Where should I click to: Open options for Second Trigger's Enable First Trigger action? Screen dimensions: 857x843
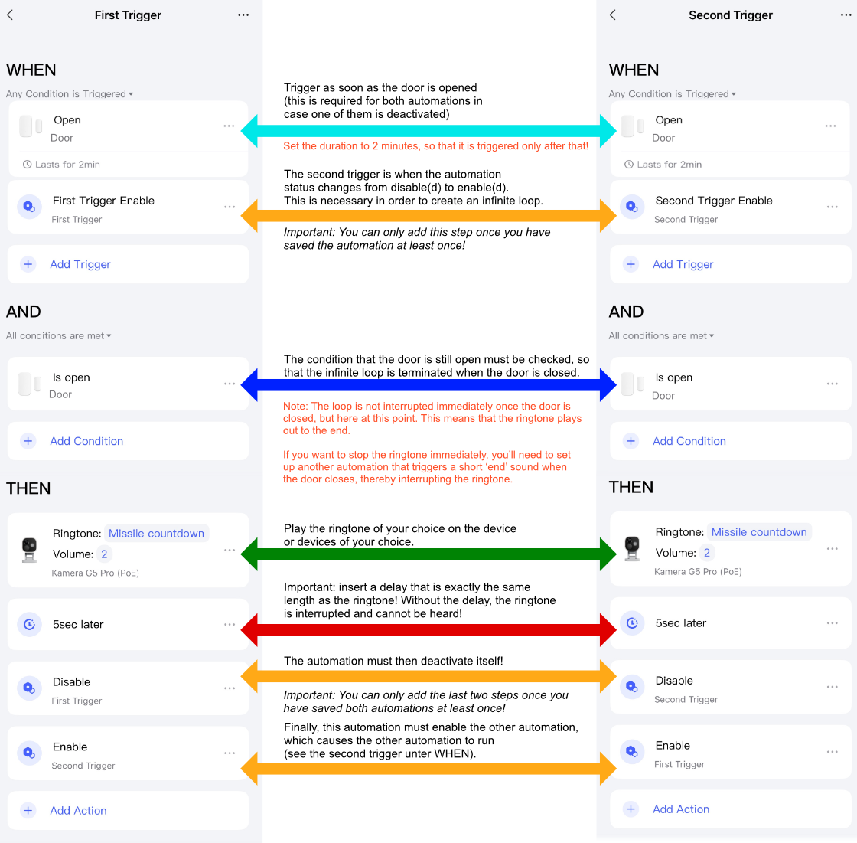tap(832, 752)
